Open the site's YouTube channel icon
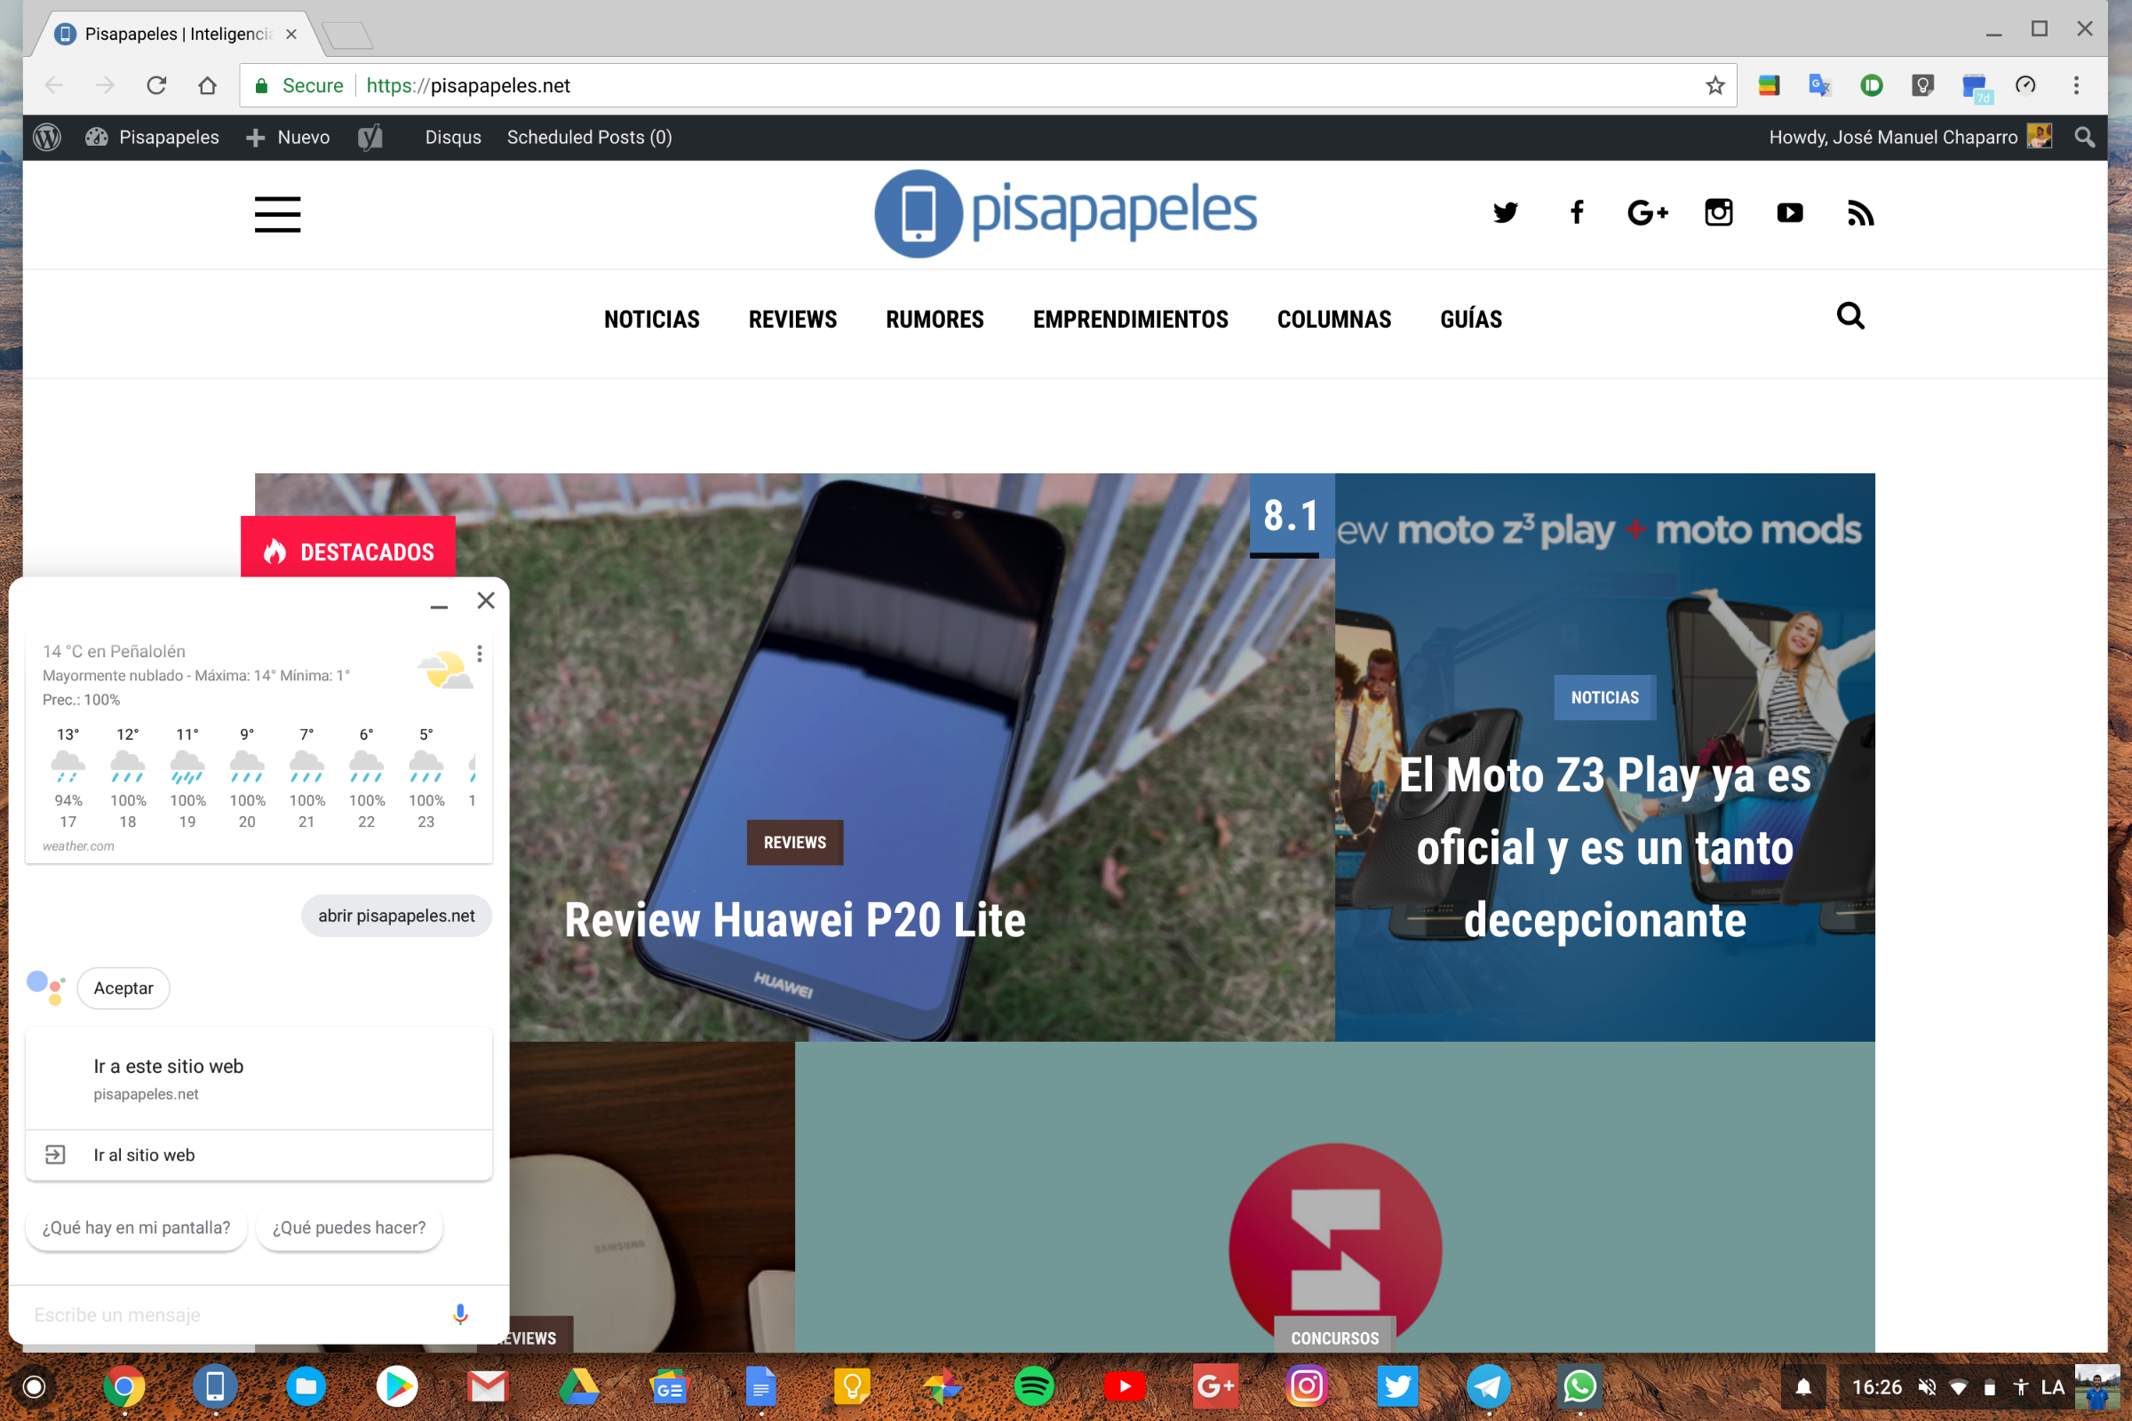 pos(1789,213)
